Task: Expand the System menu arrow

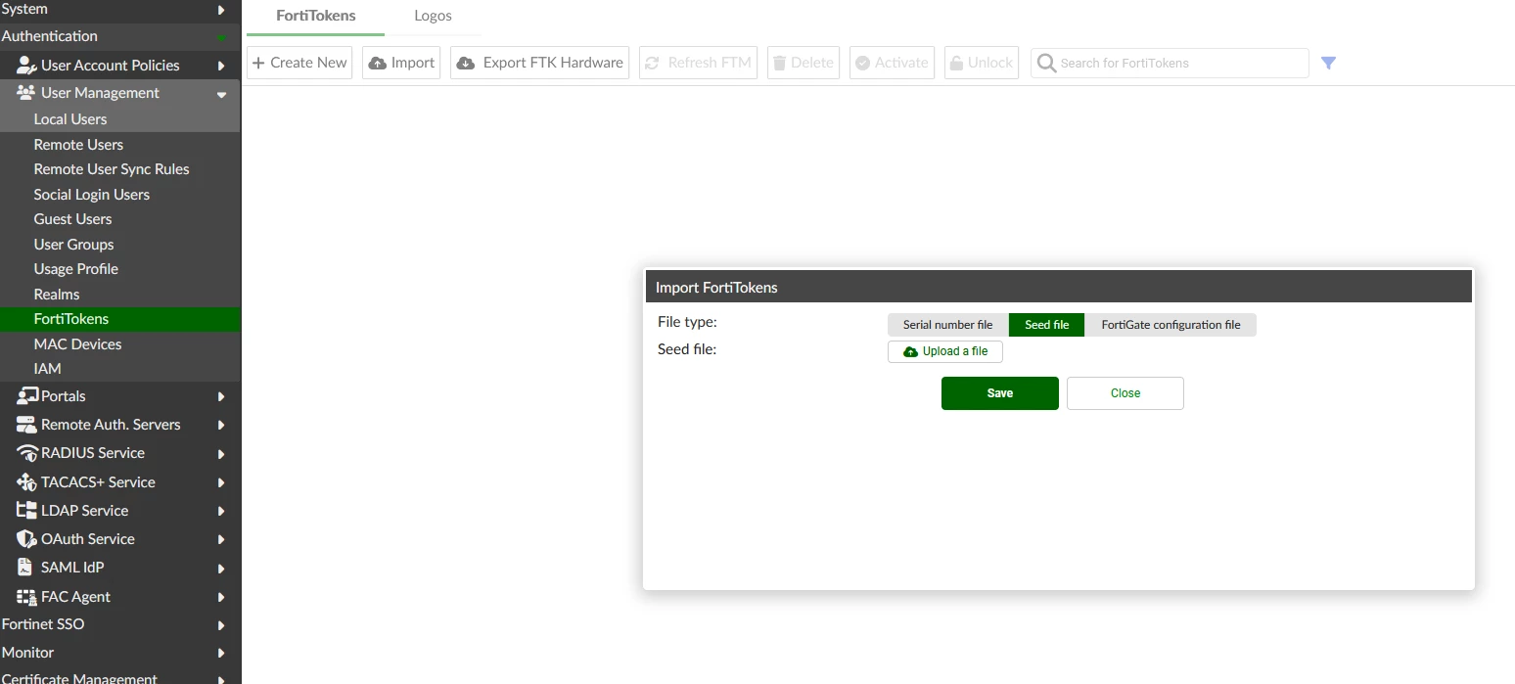Action: [221, 10]
